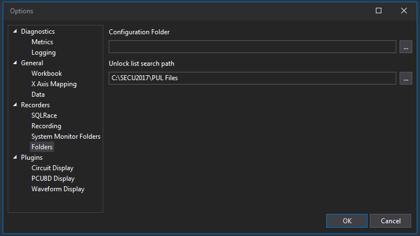Click the OK button
The image size is (420, 236).
[x=347, y=221]
